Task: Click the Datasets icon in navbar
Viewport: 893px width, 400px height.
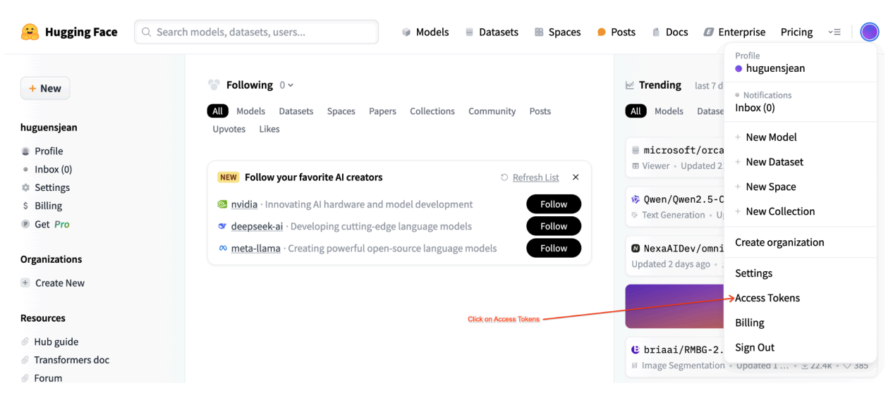Action: (x=469, y=32)
